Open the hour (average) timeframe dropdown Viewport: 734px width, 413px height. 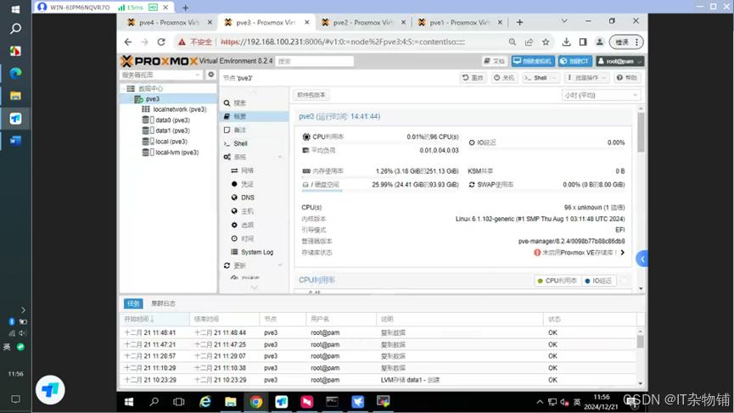coord(601,95)
